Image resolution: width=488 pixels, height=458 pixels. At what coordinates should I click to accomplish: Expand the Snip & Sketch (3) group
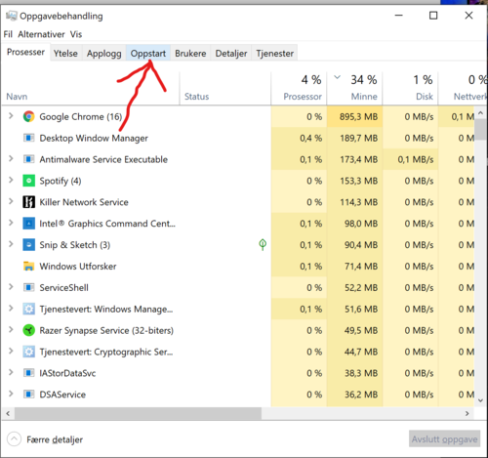point(11,244)
